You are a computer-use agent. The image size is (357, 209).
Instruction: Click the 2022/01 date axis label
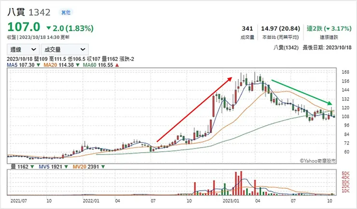[91, 201]
